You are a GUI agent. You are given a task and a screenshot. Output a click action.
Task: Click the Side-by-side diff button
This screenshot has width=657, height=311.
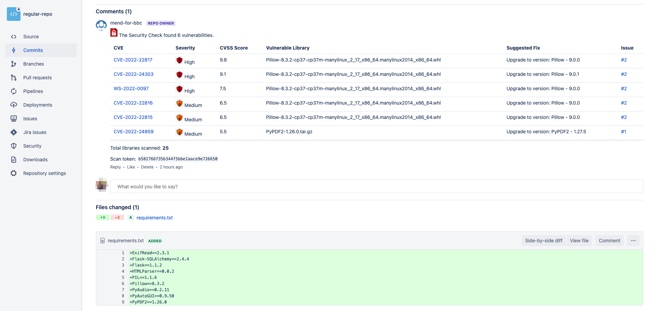(x=543, y=241)
